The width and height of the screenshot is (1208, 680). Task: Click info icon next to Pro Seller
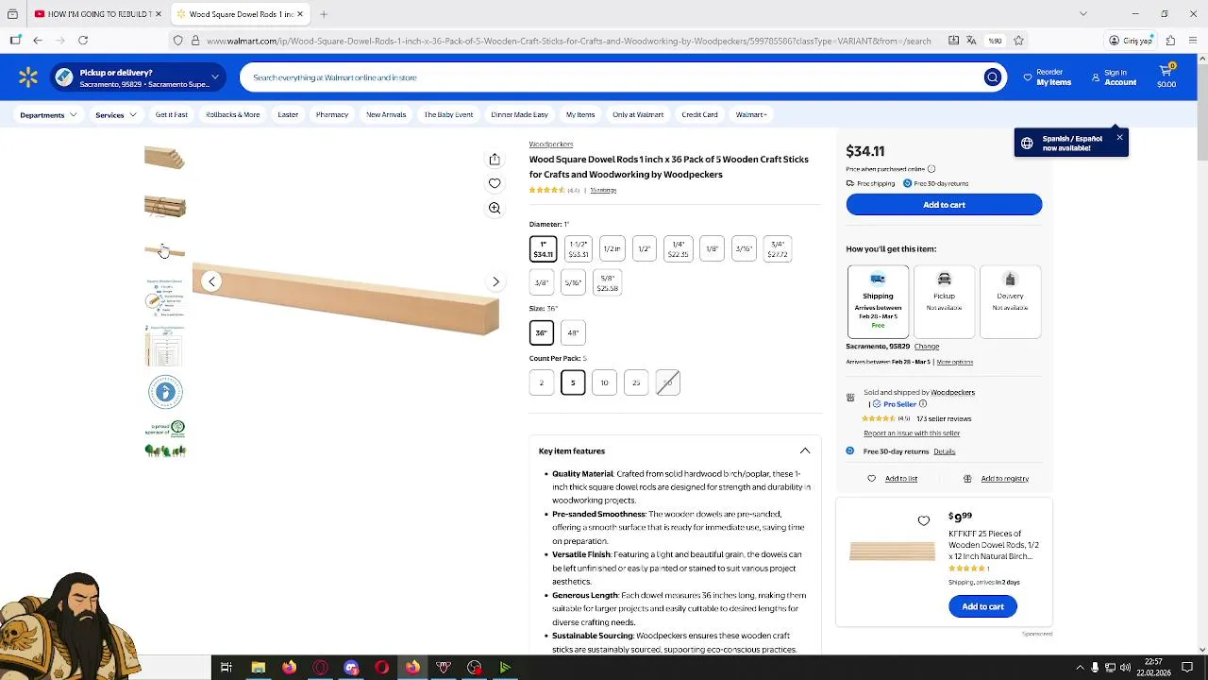pyautogui.click(x=923, y=404)
